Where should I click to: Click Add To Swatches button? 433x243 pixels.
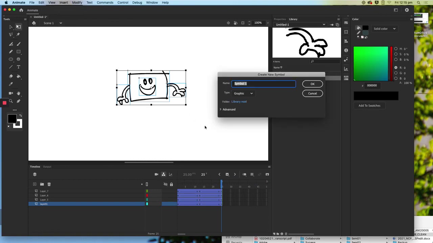(x=369, y=106)
